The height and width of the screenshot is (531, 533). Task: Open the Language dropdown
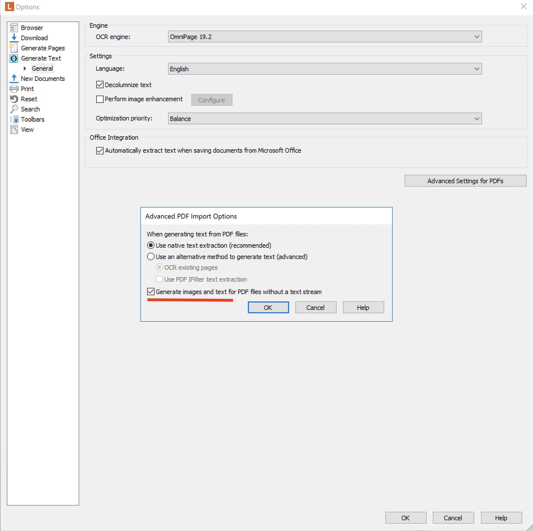325,69
